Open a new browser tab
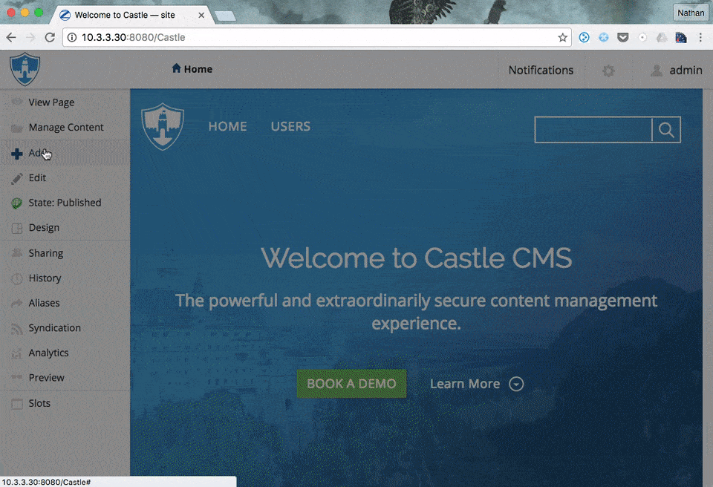 pos(225,16)
